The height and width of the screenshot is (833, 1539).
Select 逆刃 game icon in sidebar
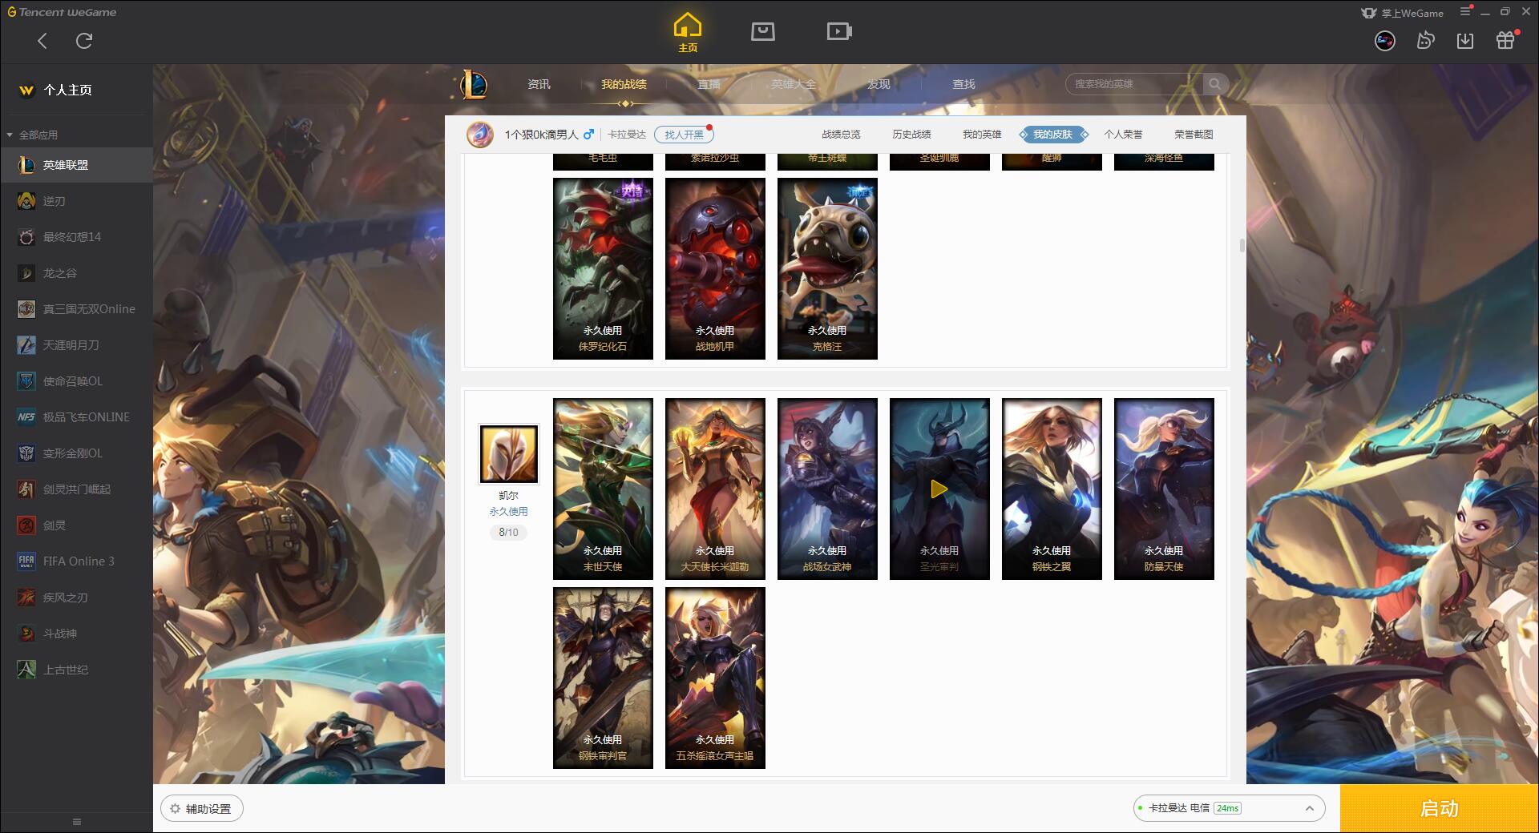coord(26,201)
